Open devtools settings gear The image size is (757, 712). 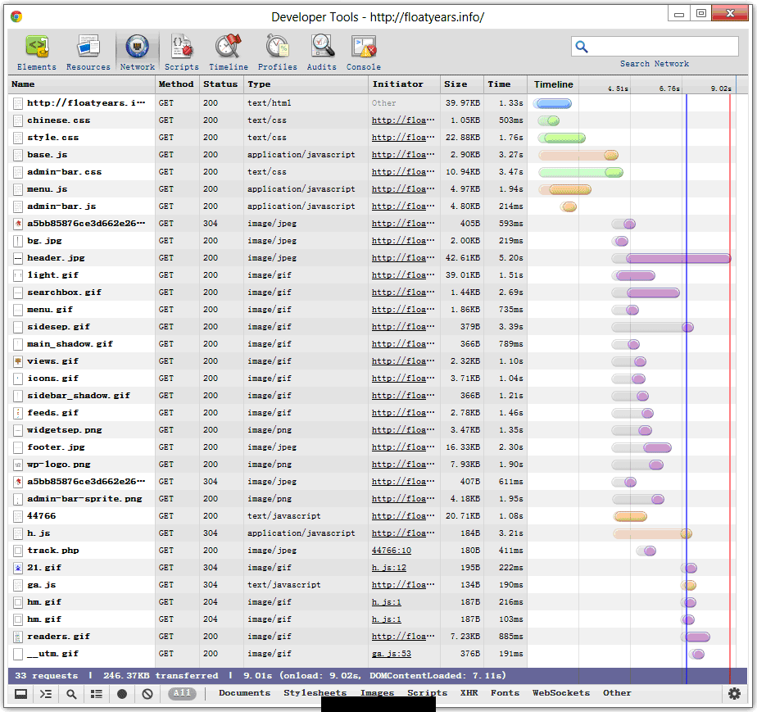point(734,694)
